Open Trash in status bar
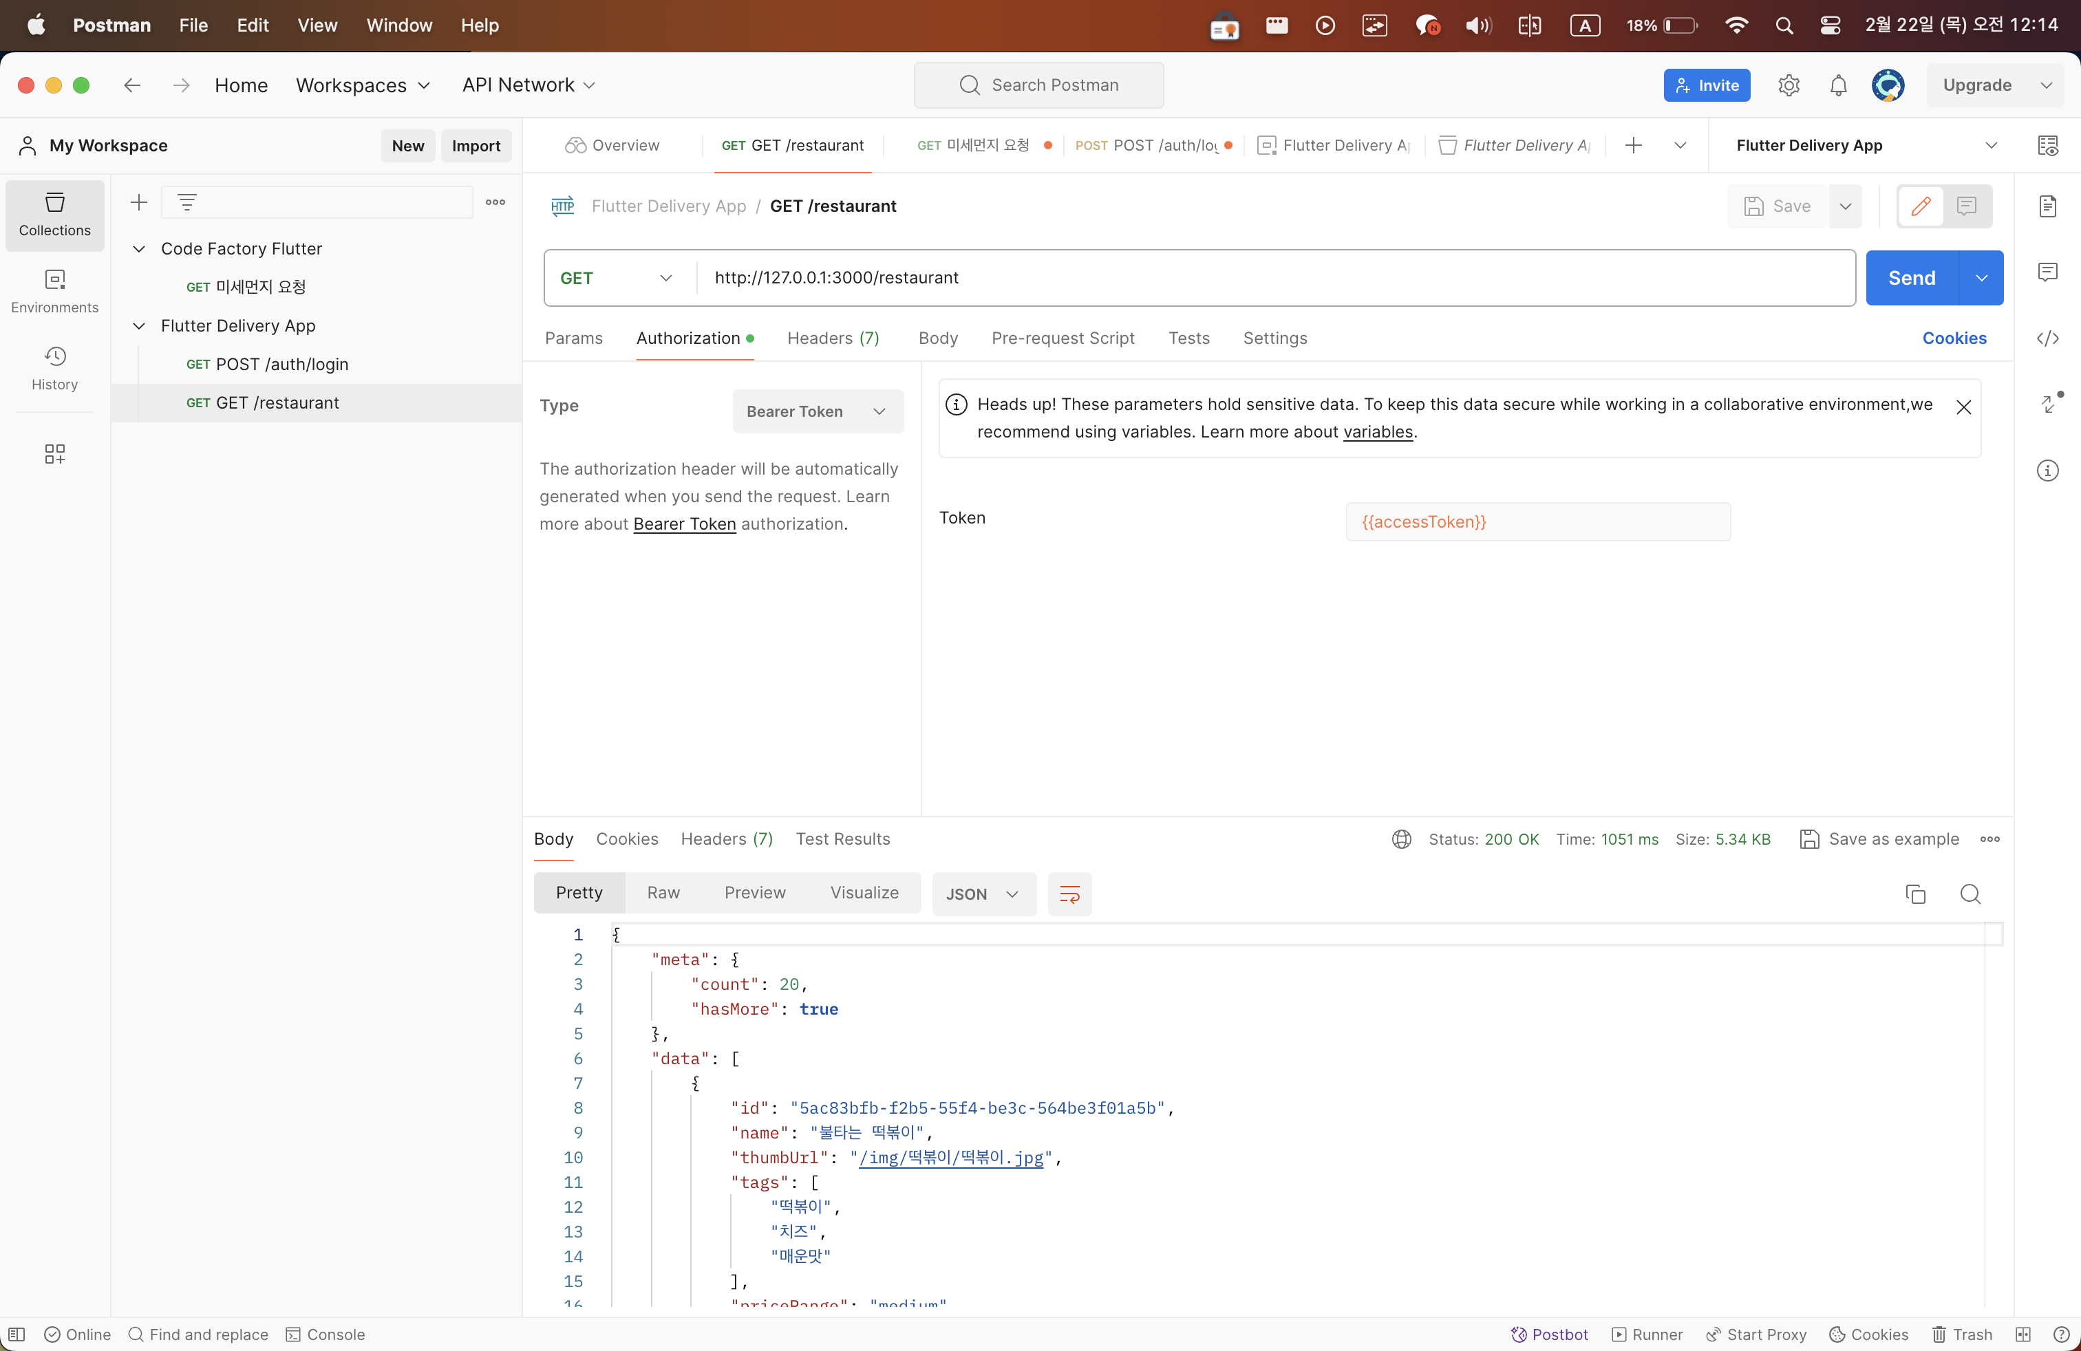The image size is (2081, 1351). (1961, 1334)
